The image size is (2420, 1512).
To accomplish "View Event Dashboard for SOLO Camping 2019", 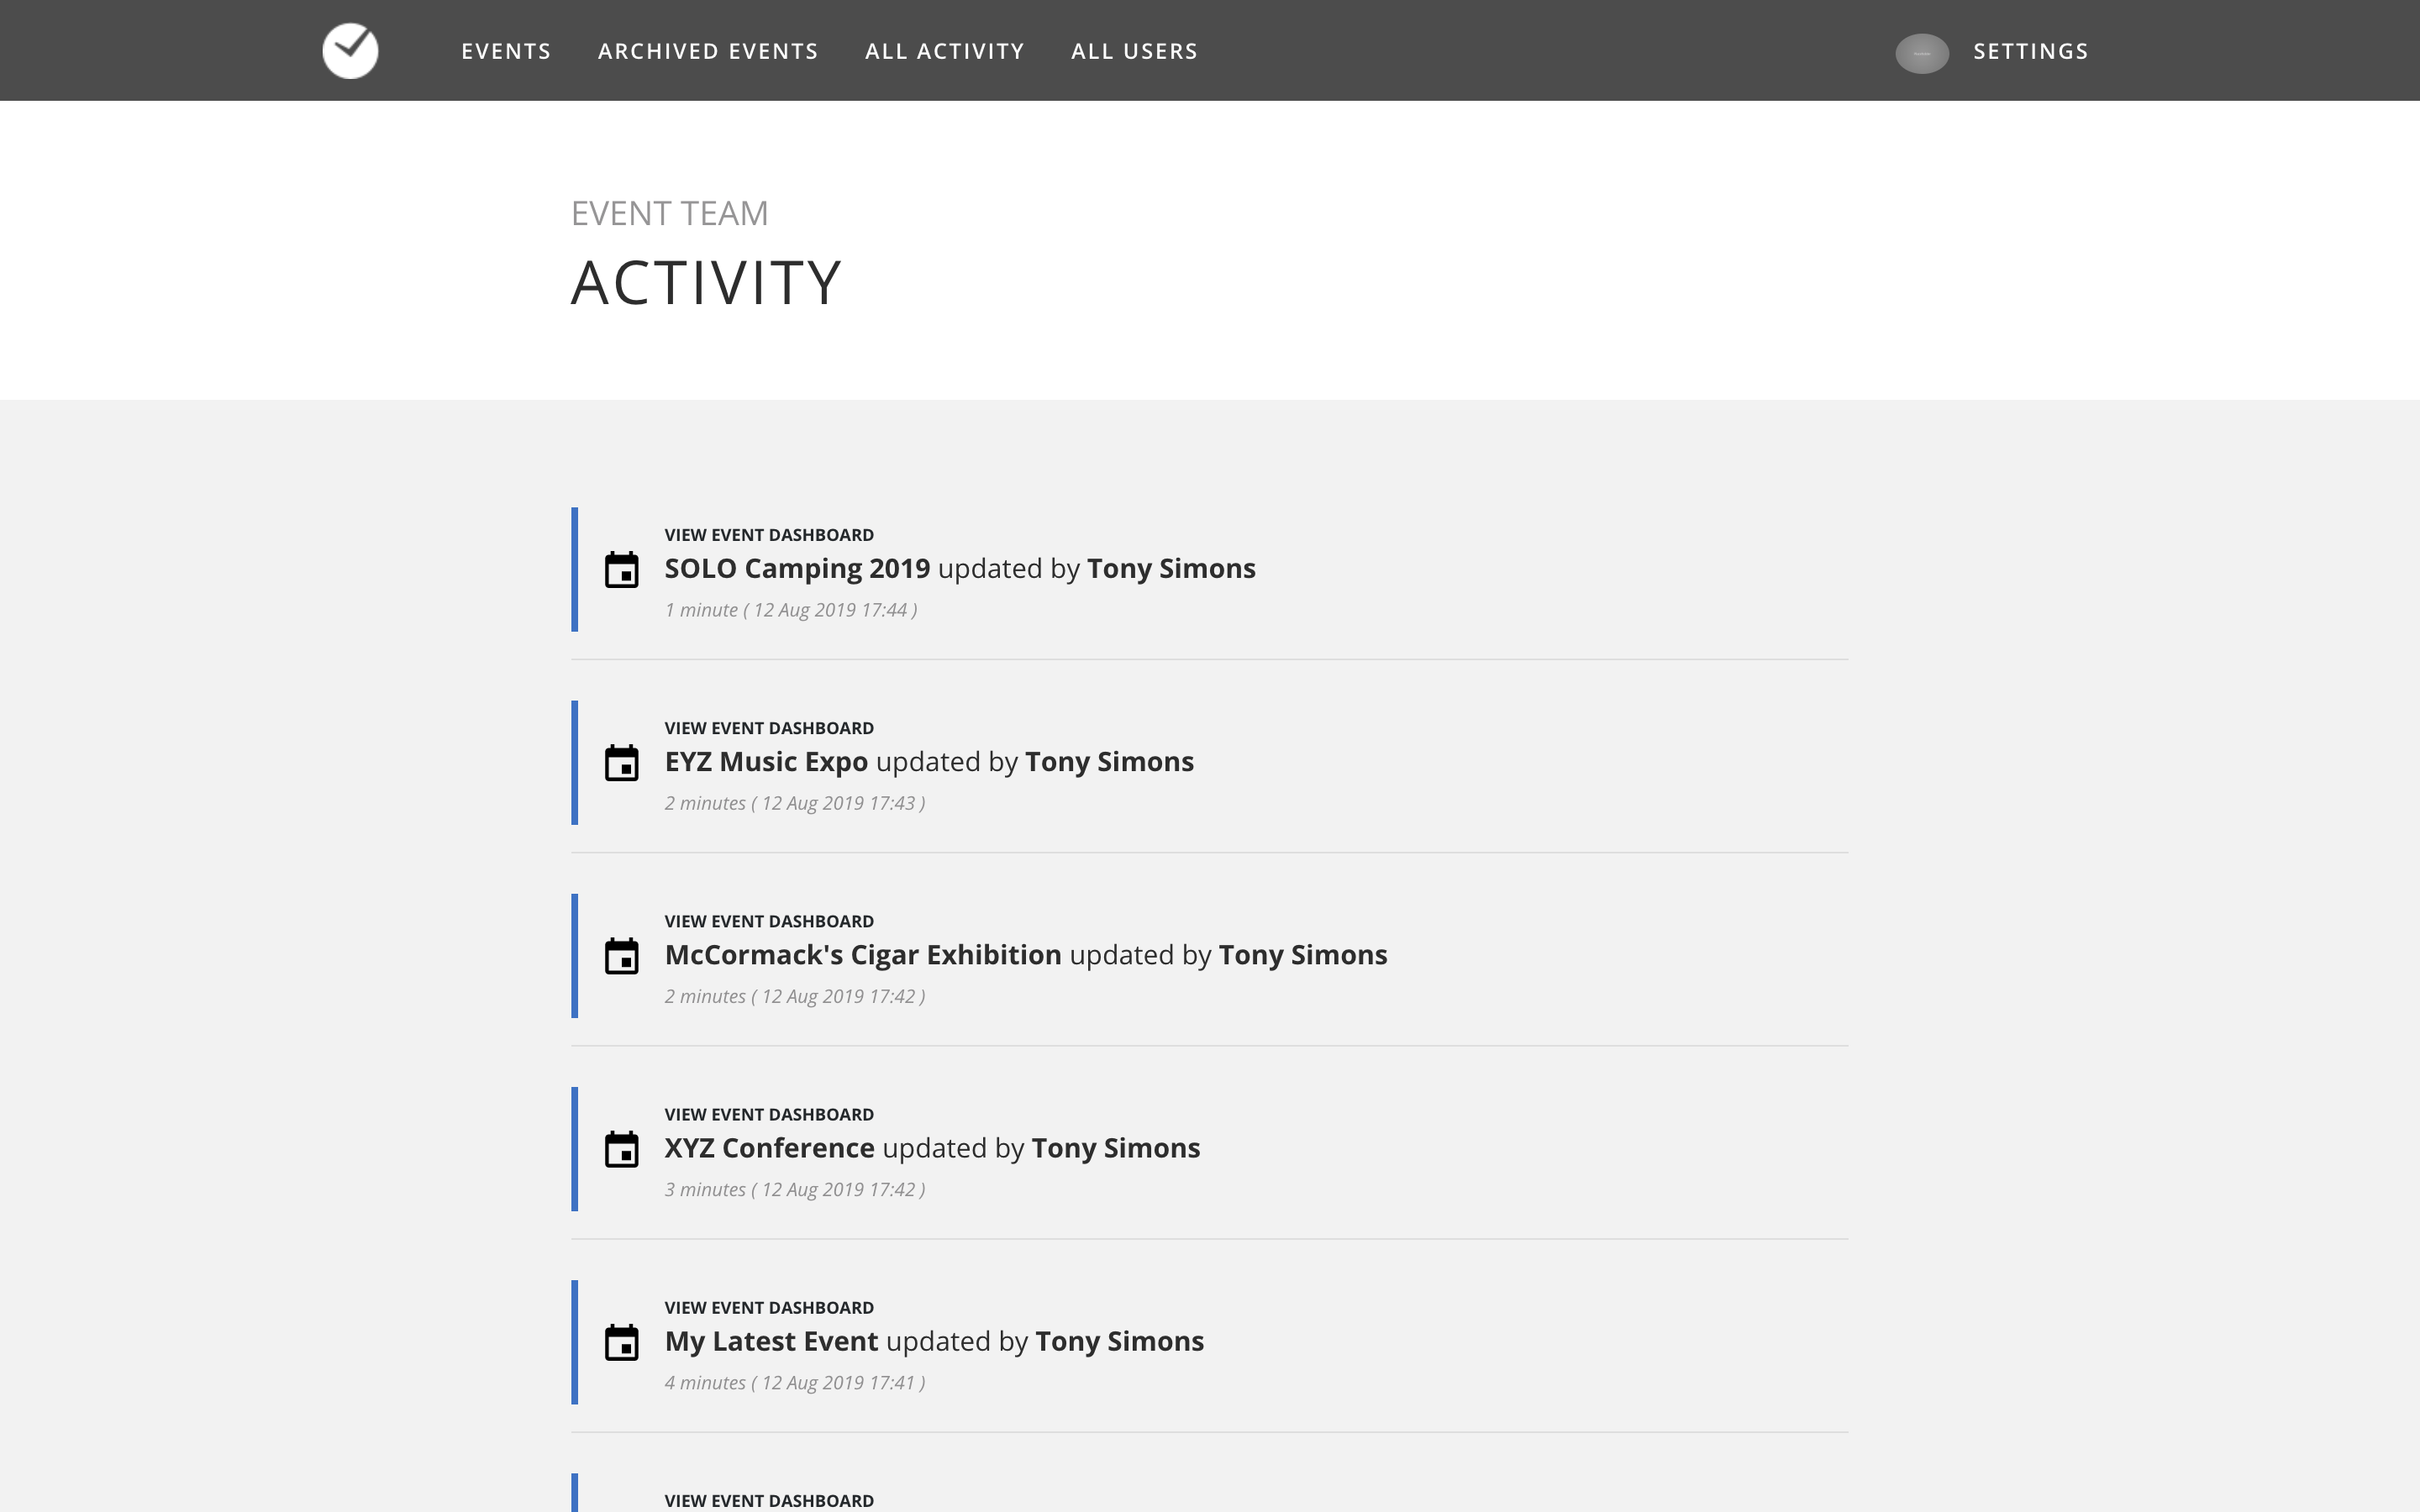I will click(769, 535).
